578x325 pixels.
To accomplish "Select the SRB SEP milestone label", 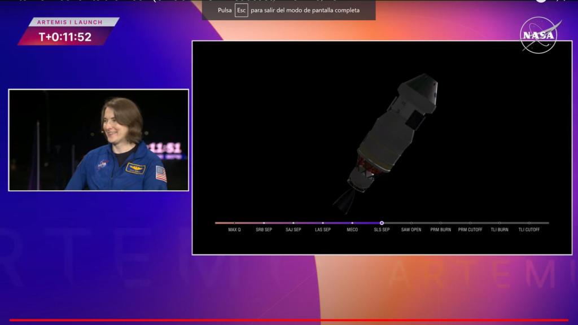I will click(264, 230).
